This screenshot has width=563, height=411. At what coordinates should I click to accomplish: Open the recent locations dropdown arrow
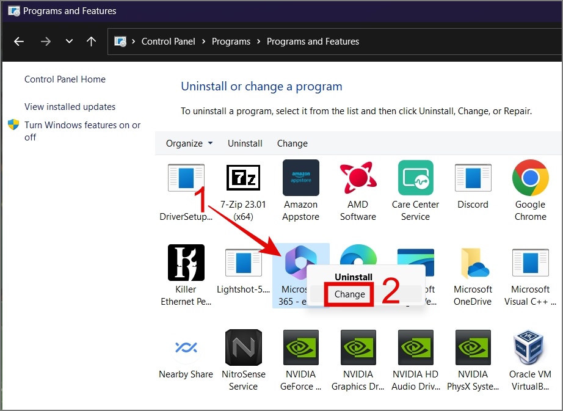[x=69, y=42]
